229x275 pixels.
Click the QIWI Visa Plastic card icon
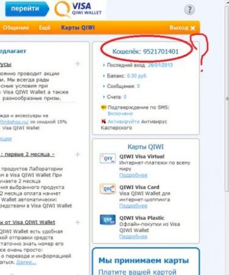(107, 219)
